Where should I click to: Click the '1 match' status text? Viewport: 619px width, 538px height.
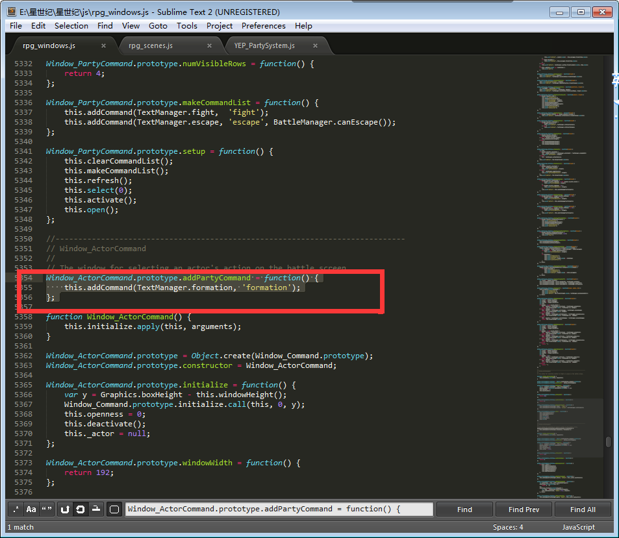point(21,527)
